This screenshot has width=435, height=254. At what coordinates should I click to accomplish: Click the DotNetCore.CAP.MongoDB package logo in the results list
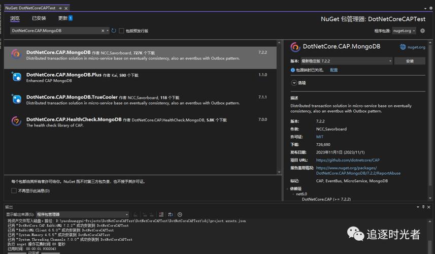click(x=16, y=54)
